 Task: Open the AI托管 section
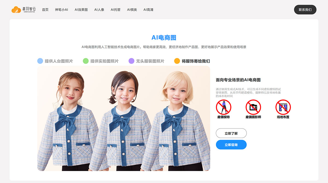115,10
